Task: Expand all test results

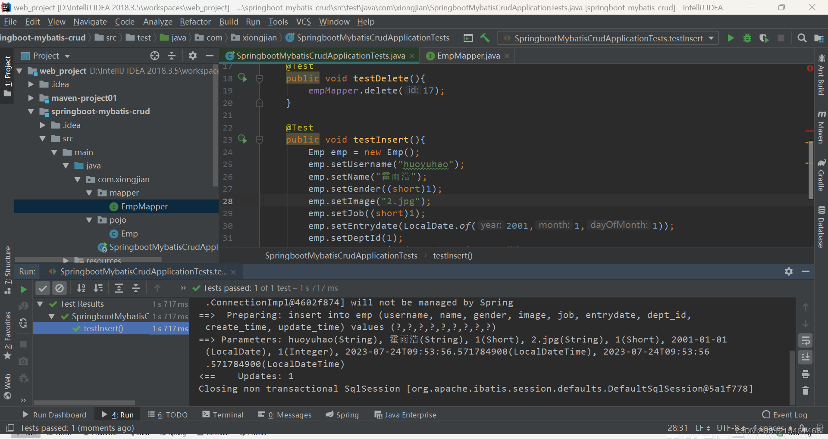Action: pos(119,288)
